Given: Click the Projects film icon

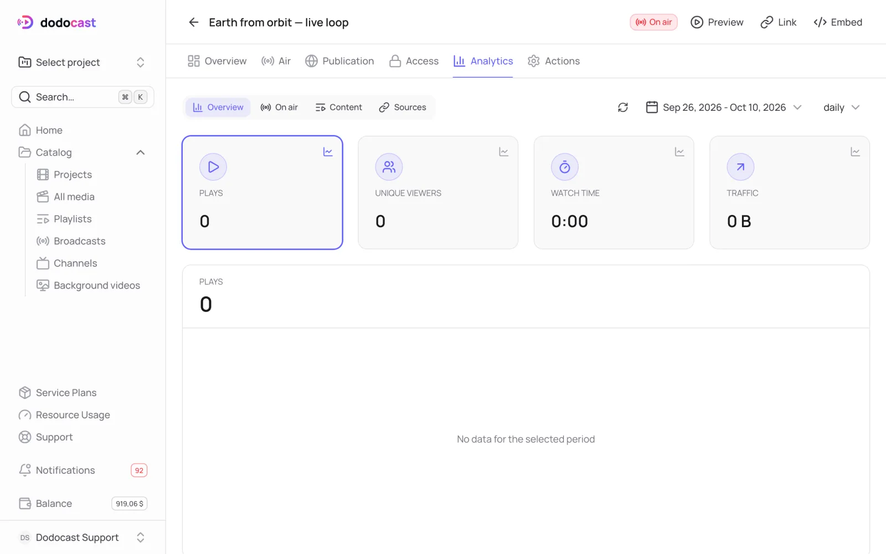Looking at the screenshot, I should point(43,175).
